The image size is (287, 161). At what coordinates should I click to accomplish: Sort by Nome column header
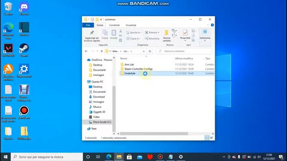pyautogui.click(x=124, y=59)
